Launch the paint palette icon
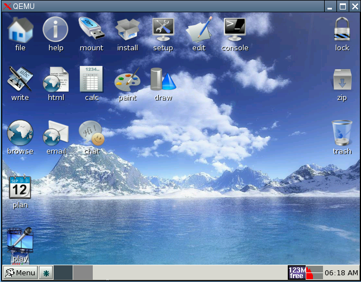The image size is (361, 282). click(x=127, y=80)
